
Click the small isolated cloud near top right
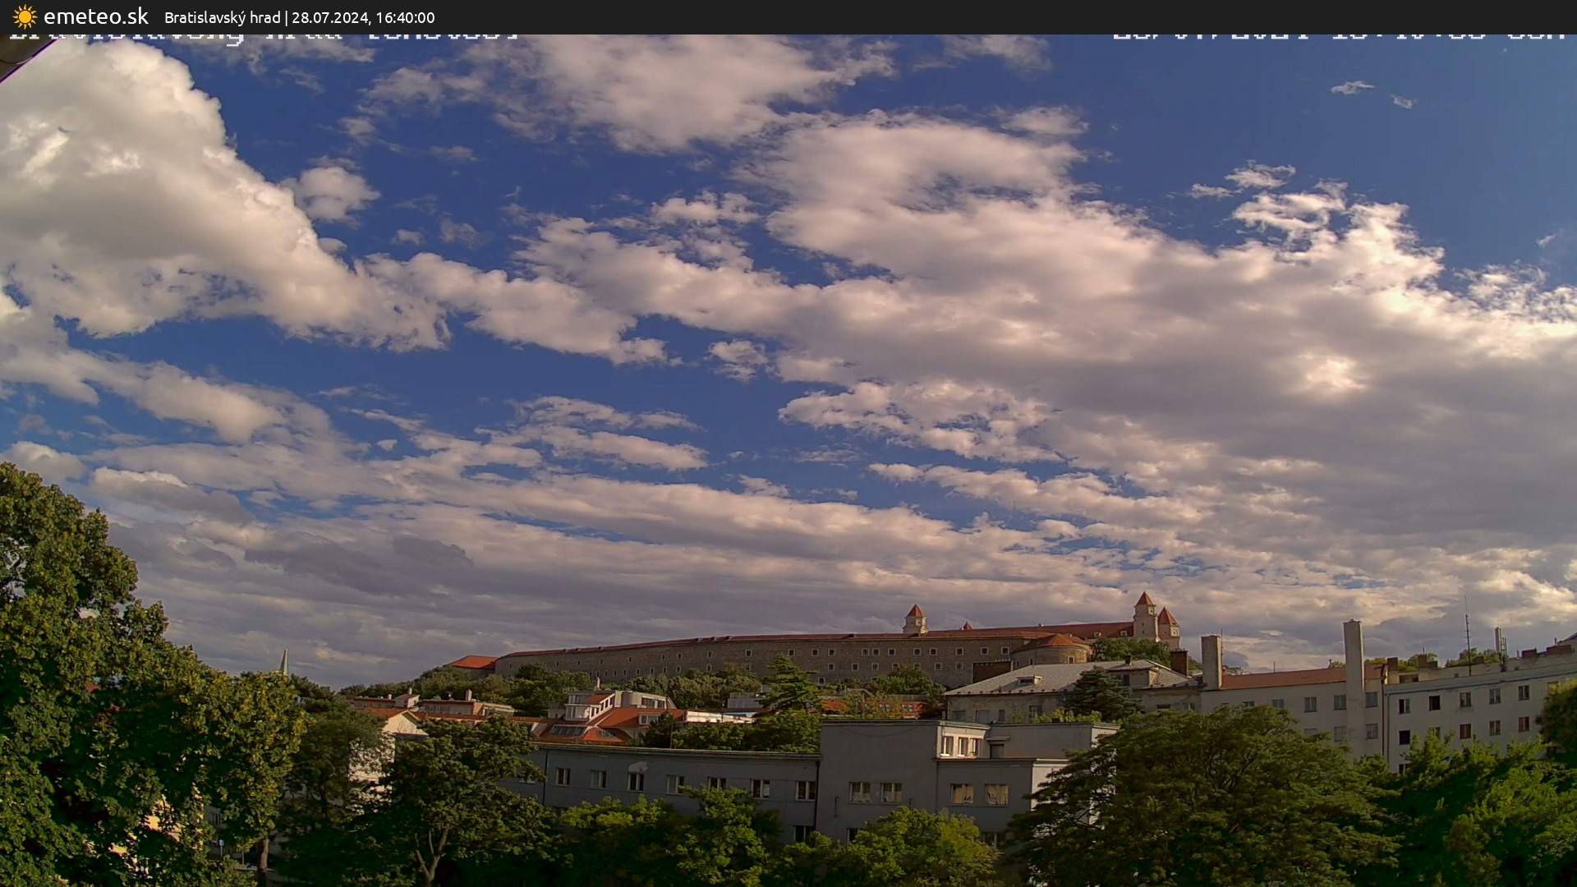point(1351,87)
